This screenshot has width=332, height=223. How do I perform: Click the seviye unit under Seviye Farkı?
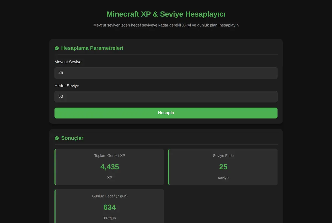coord(223,178)
